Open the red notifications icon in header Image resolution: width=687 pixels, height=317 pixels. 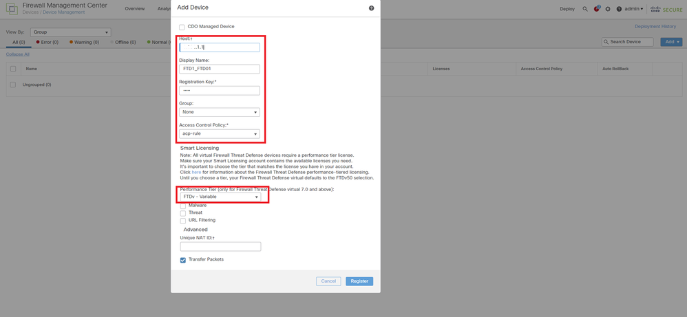[597, 9]
